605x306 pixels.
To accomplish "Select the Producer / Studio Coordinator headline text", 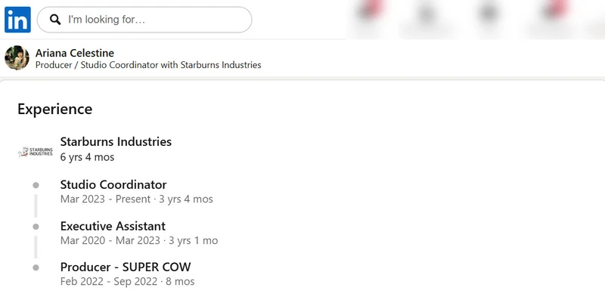I will 148,65.
